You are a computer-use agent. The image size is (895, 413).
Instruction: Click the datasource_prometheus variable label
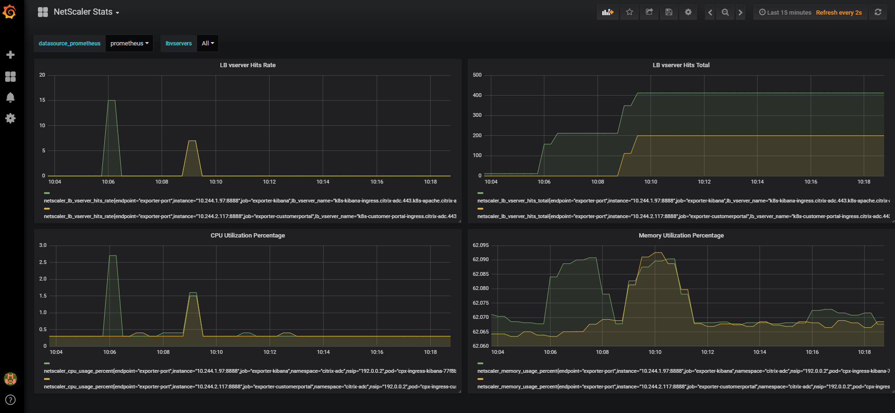click(70, 44)
